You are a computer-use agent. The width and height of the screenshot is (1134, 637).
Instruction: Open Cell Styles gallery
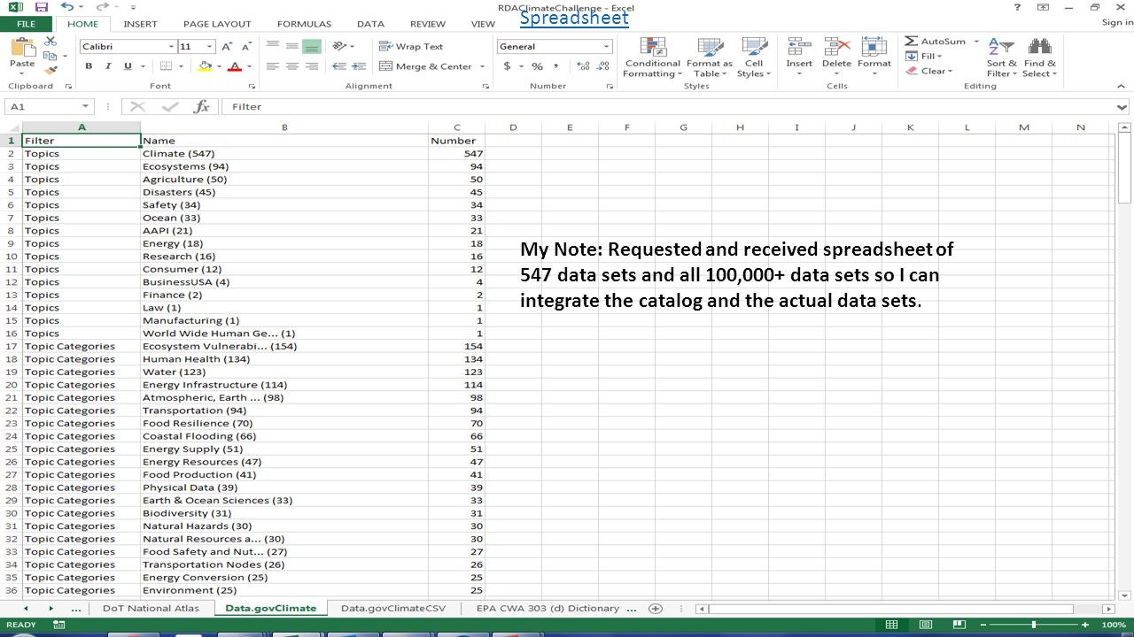754,58
